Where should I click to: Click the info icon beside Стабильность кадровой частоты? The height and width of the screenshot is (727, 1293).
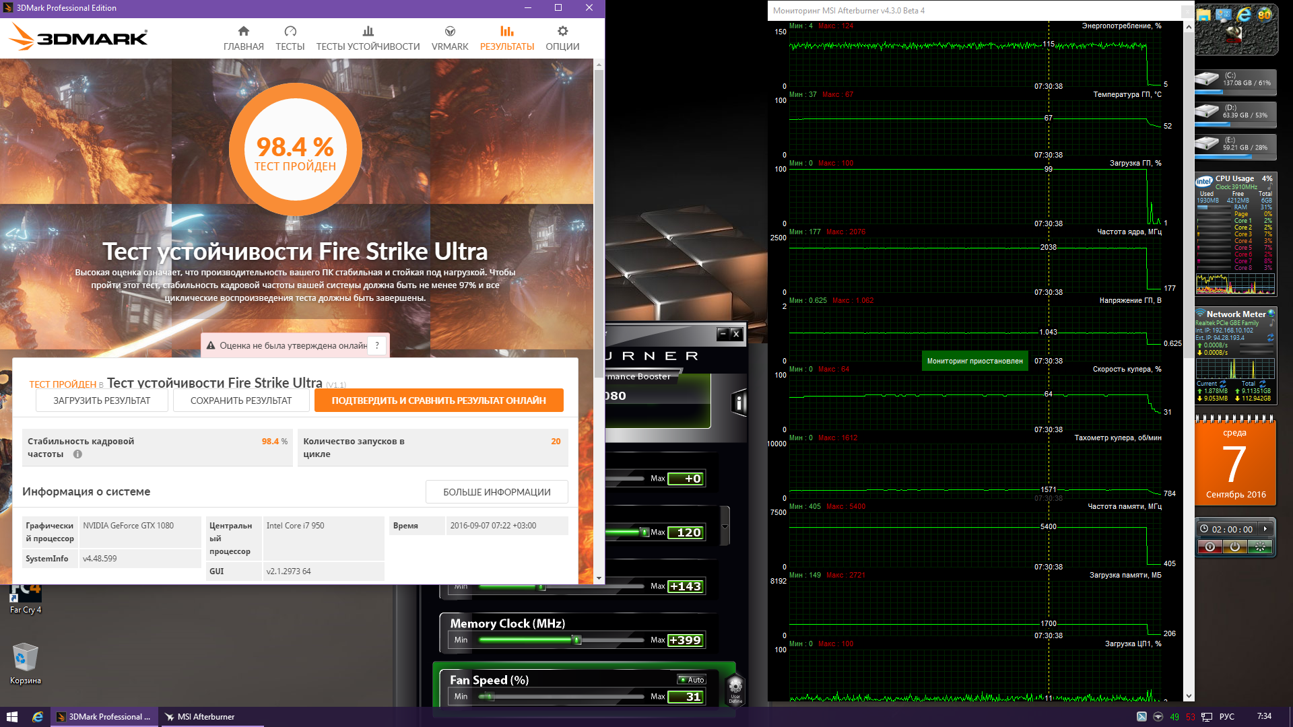(77, 454)
